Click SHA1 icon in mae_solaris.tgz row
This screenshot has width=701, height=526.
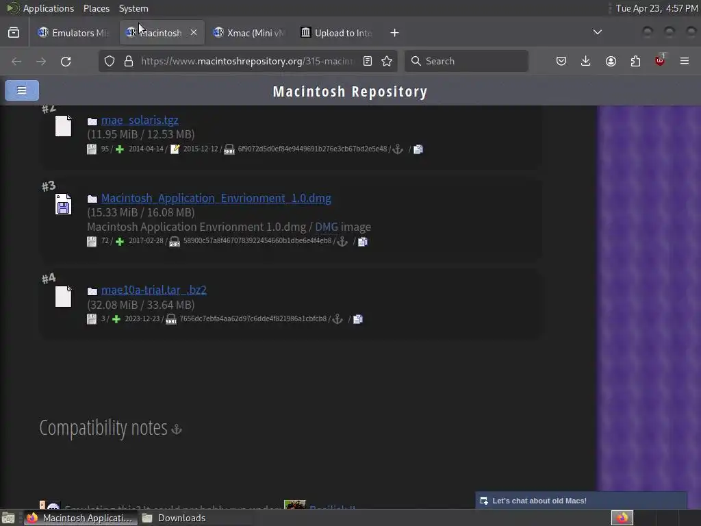click(229, 149)
